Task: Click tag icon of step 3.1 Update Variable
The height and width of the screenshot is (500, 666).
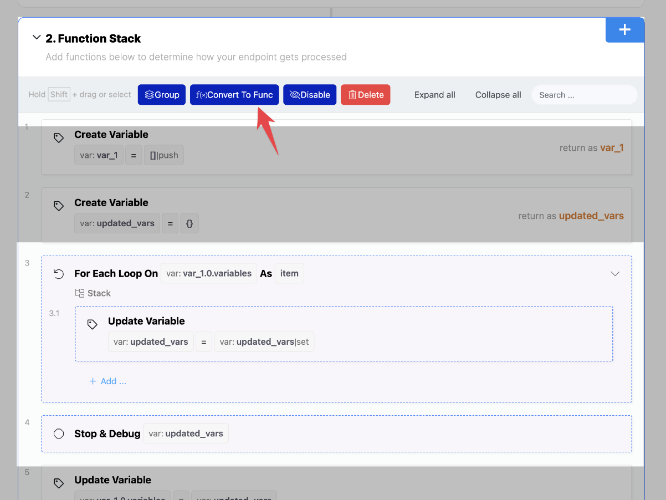Action: pos(93,325)
